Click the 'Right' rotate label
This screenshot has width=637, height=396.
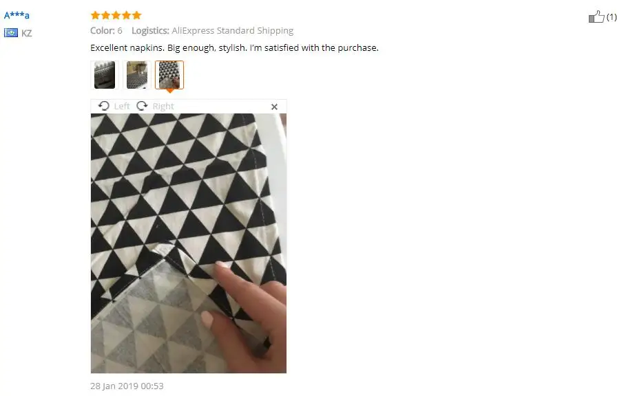tap(163, 107)
